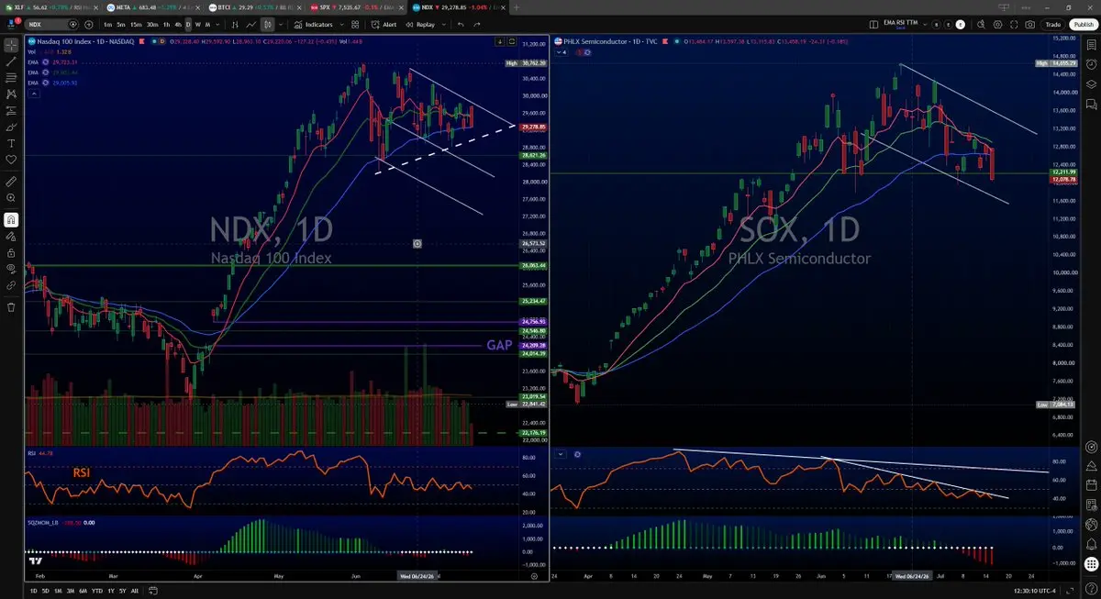The height and width of the screenshot is (599, 1101).
Task: Click the Alert button in toolbar
Action: (384, 25)
